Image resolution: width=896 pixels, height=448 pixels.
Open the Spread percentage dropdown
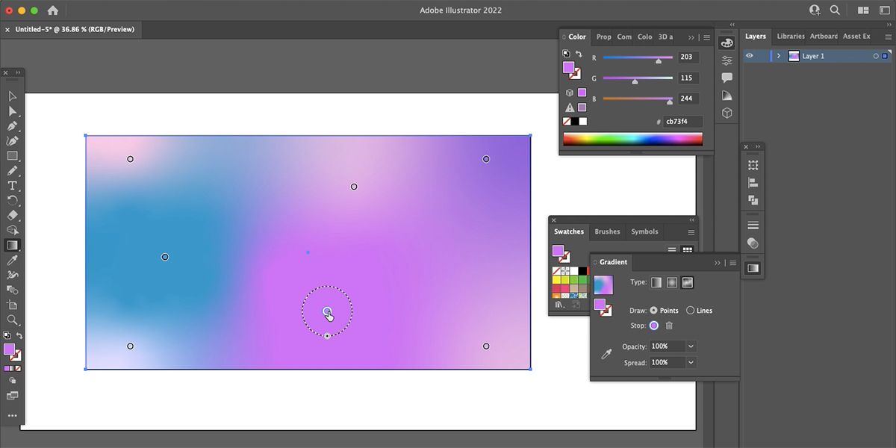(691, 362)
